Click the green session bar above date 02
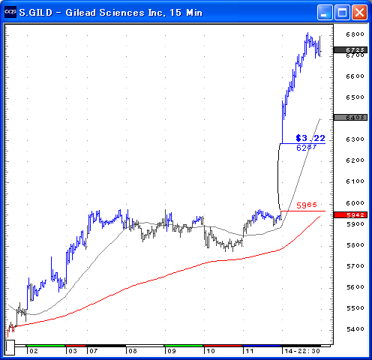Image resolution: width=372 pixels, height=360 pixels. coord(46,346)
